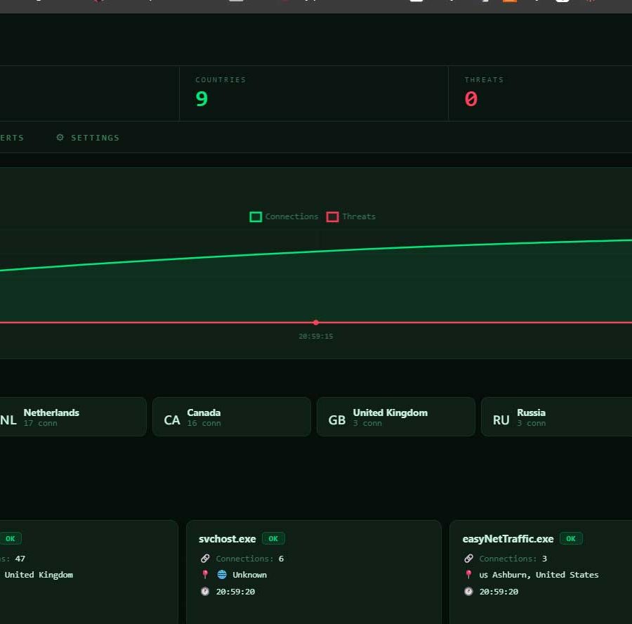Click the GB country code

[x=337, y=420]
